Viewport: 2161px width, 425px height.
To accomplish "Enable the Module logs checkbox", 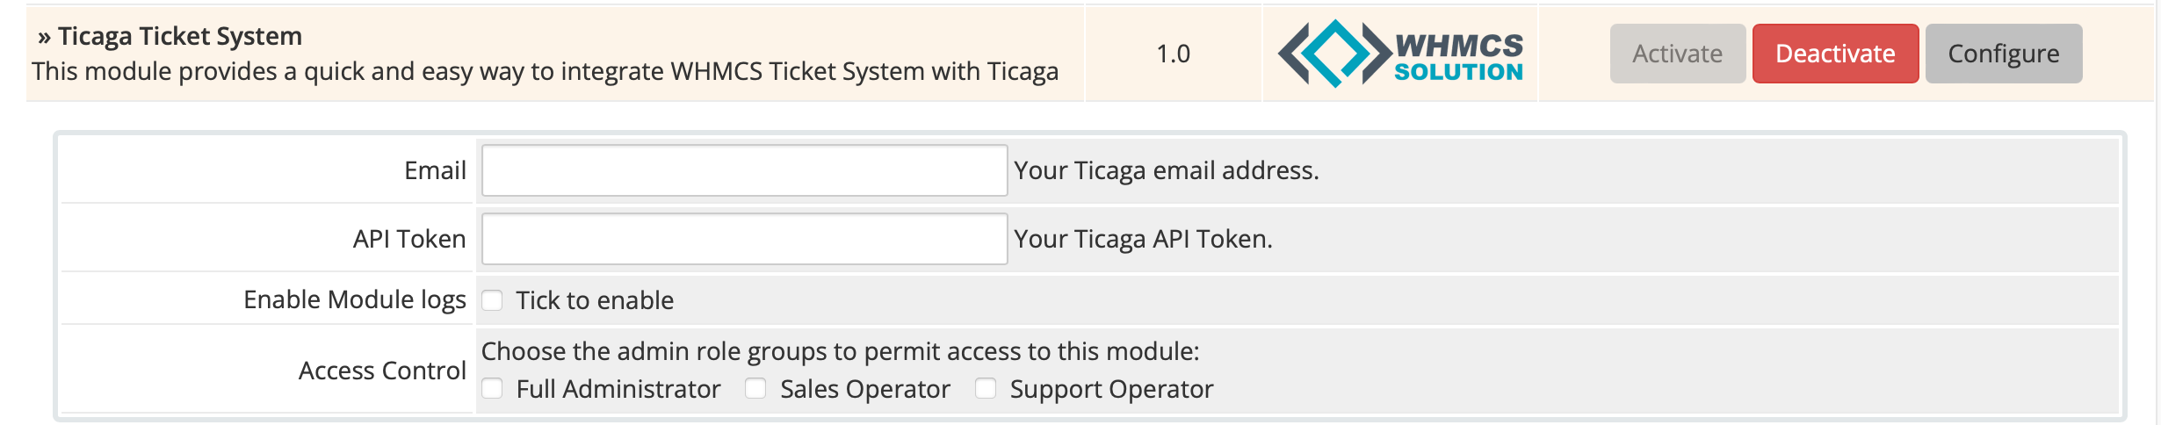I will [x=492, y=300].
